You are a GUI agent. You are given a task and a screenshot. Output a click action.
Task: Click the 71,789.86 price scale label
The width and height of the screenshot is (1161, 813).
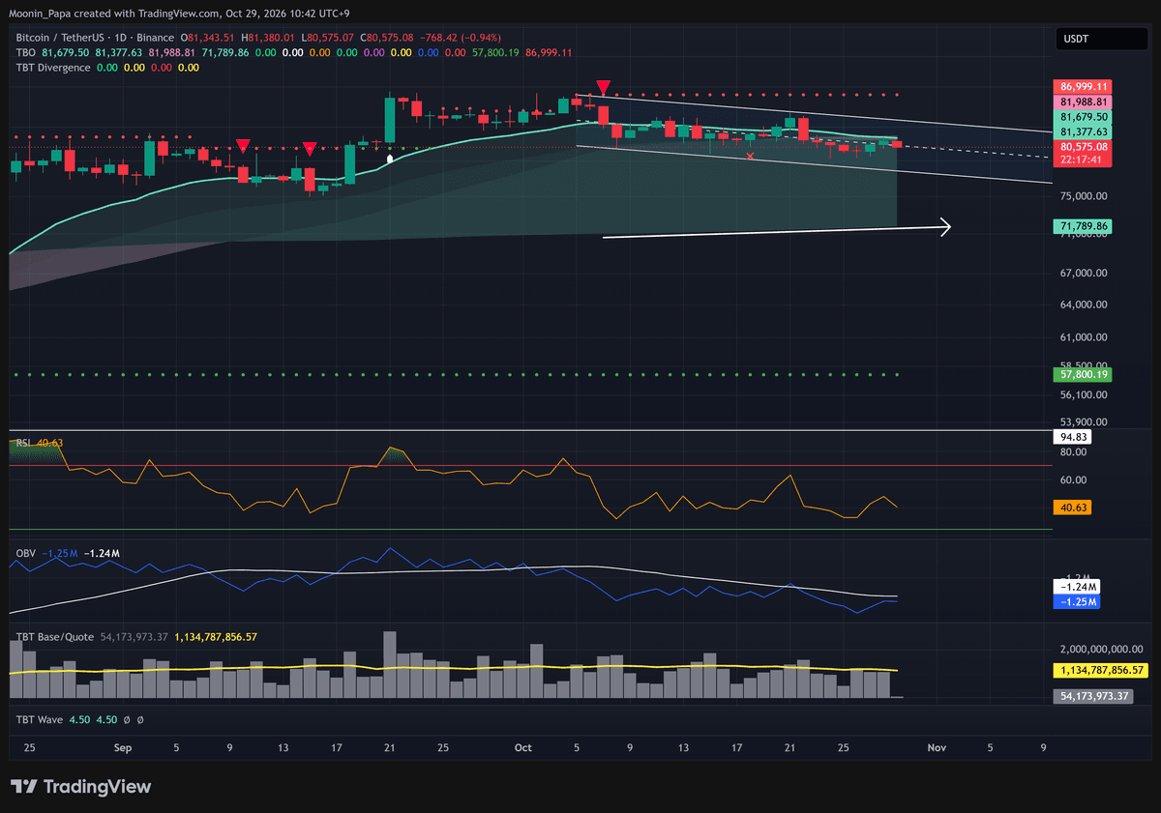[1084, 225]
